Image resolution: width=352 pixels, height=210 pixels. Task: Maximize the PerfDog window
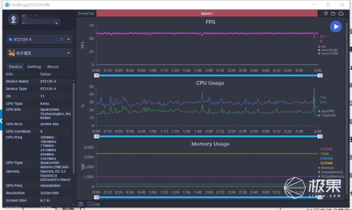point(328,4)
